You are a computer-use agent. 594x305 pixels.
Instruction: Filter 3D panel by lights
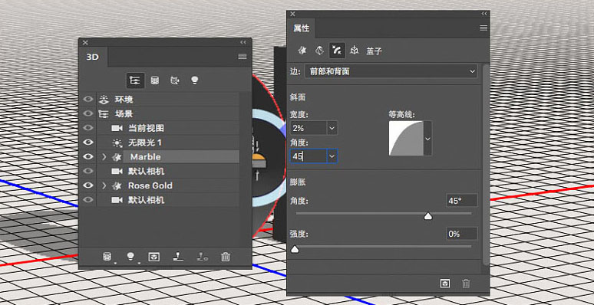pos(195,80)
